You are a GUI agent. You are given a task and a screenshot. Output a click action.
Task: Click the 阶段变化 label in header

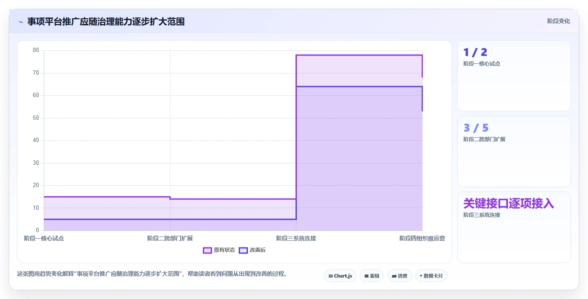pos(559,21)
